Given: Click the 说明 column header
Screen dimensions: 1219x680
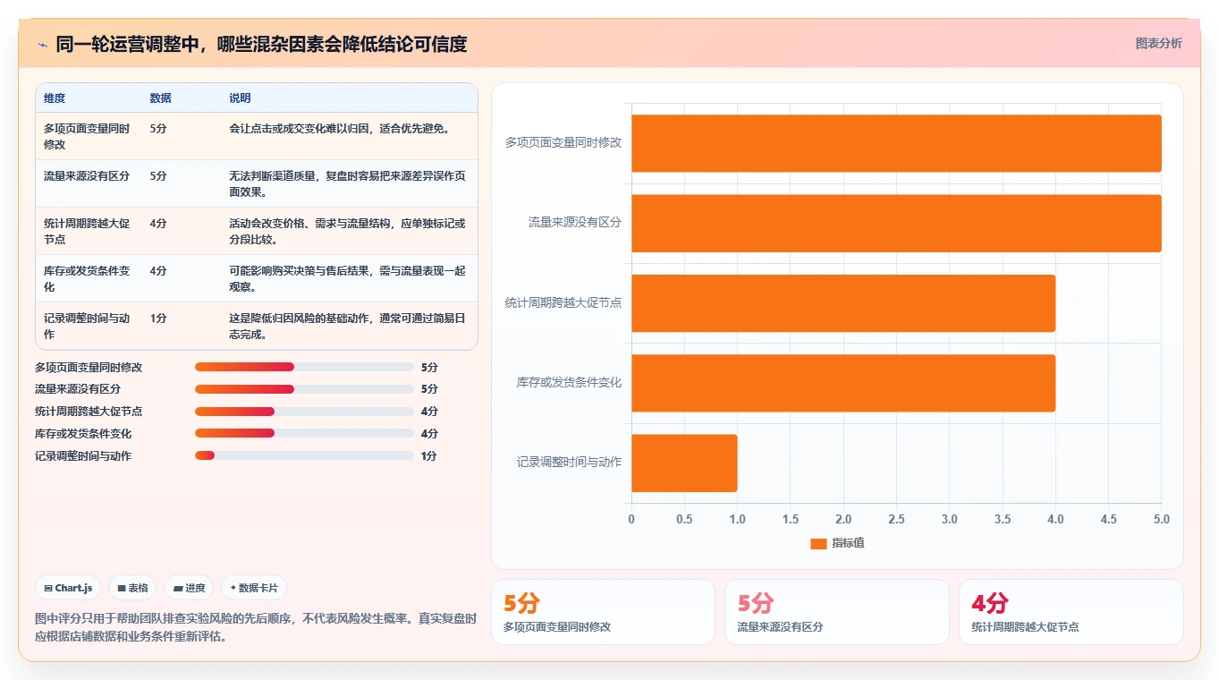Looking at the screenshot, I should [240, 98].
